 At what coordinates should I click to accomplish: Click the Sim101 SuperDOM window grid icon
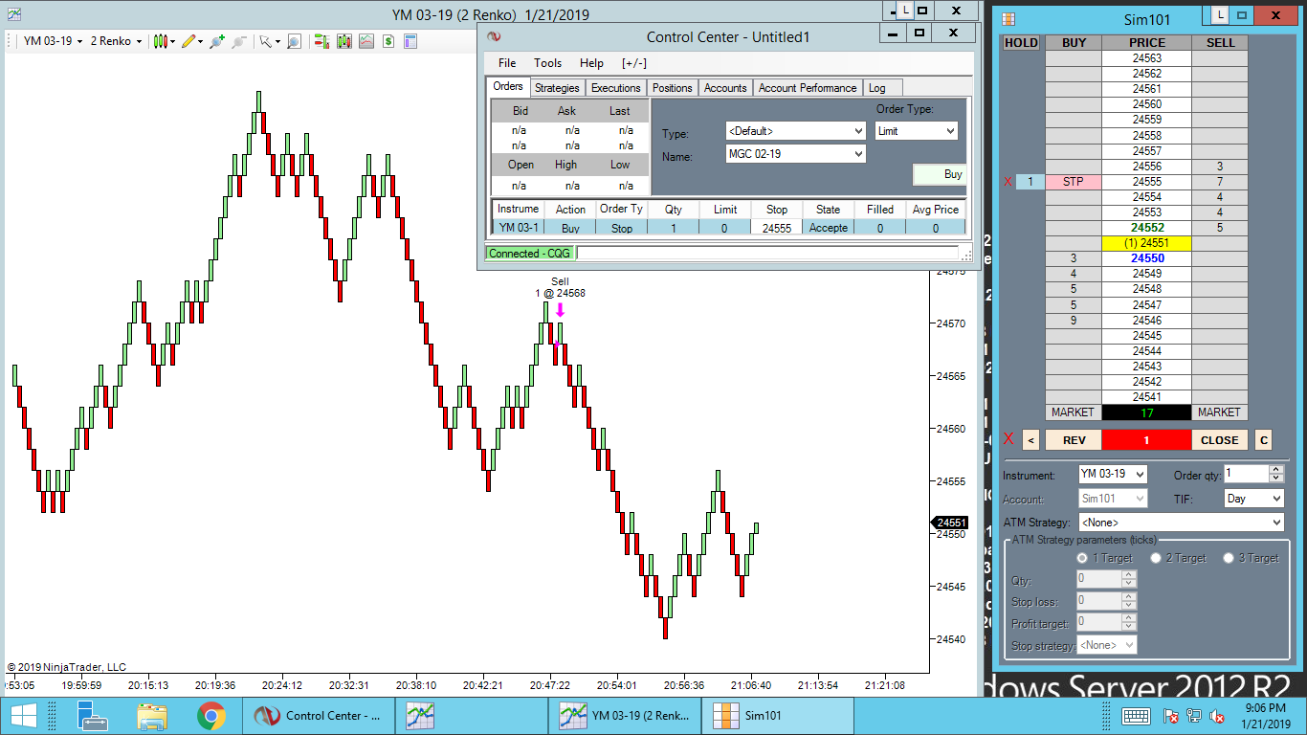pyautogui.click(x=1008, y=18)
